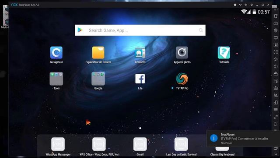Image resolution: width=280 pixels, height=158 pixels.
Task: Launch Facebook Lite app
Action: 140,79
